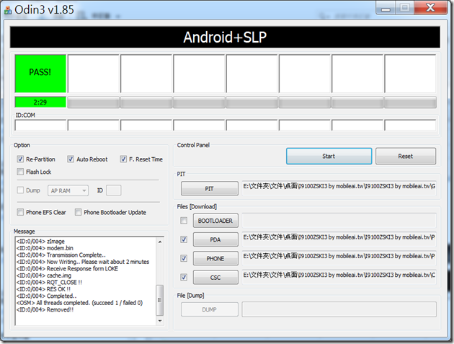Screen dimensions: 454x344
Task: Check the BOOTLOADER file checkbox
Action: pos(184,221)
